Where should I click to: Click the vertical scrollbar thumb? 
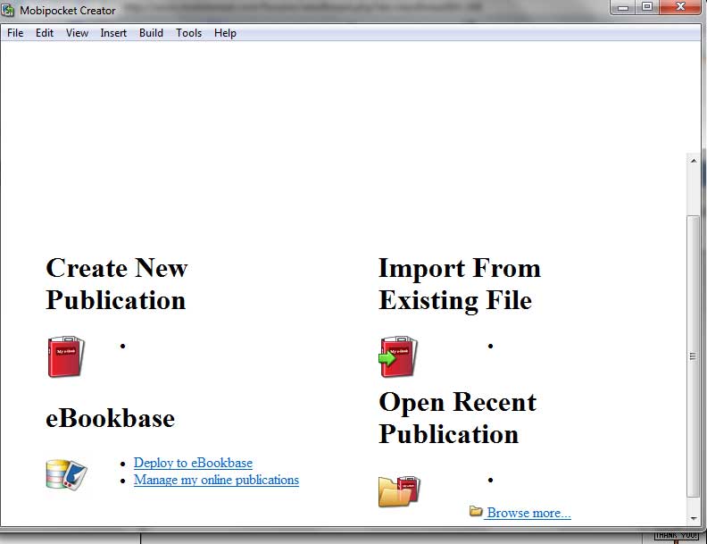(x=694, y=356)
